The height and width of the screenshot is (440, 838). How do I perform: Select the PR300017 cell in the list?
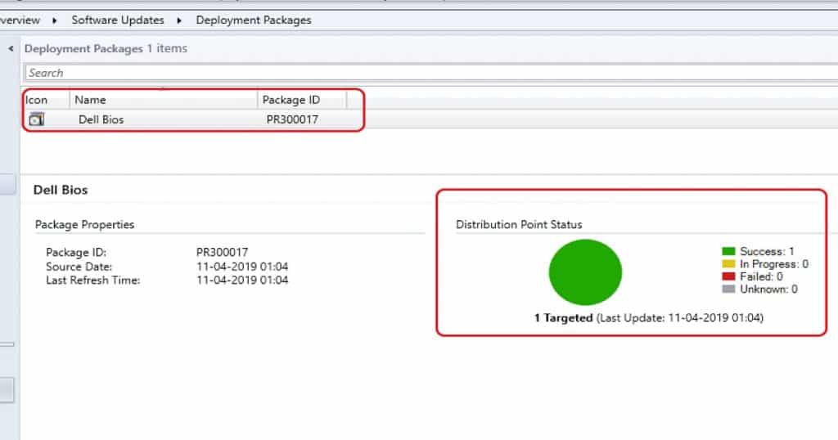coord(292,119)
